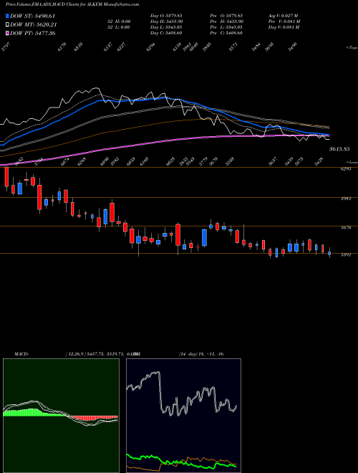
Task: Click the blue DOW ST legend swatch
Action: (x=7, y=16)
